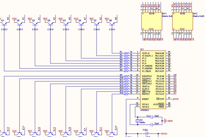Click the P1.5/MOSI pin name
Image resolution: width=206 pixels, height=137 pixels.
[147, 66]
